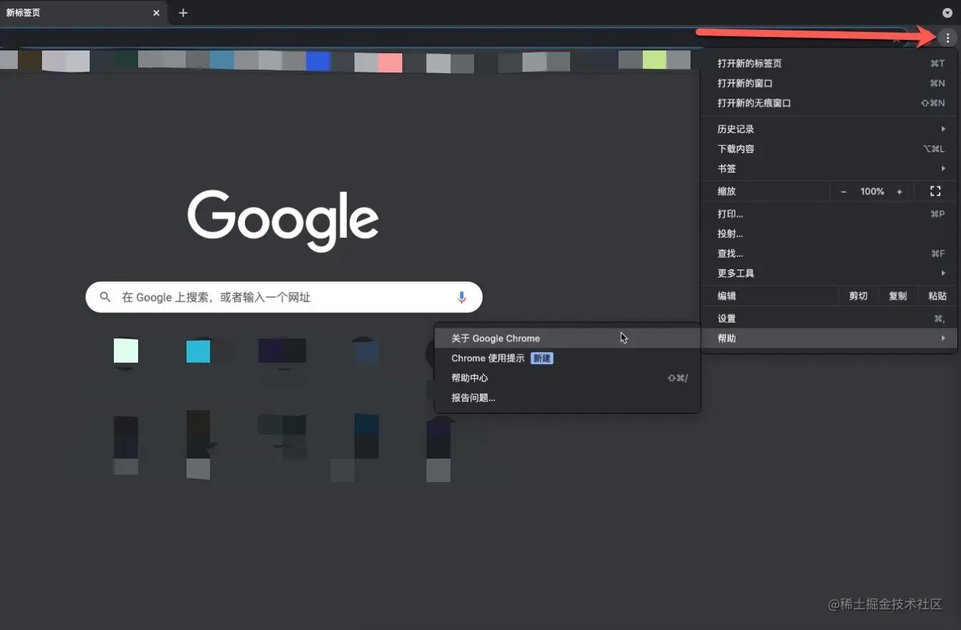Click the Google search input field
Image resolution: width=961 pixels, height=630 pixels.
point(284,297)
